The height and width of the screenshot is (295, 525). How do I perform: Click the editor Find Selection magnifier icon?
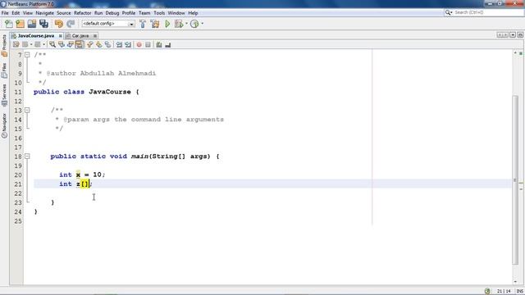pos(52,44)
